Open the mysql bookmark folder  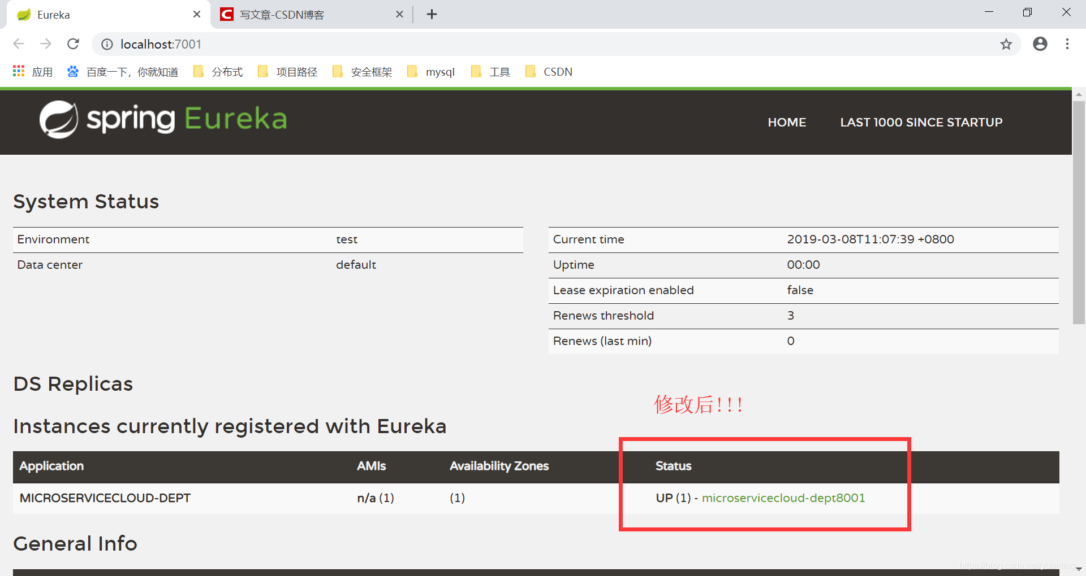tap(431, 72)
